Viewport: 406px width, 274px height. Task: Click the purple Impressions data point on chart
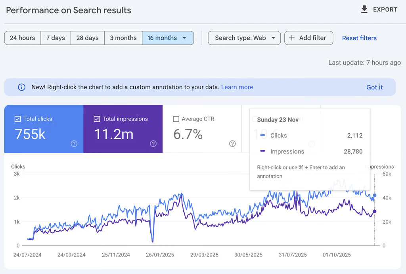(x=375, y=211)
